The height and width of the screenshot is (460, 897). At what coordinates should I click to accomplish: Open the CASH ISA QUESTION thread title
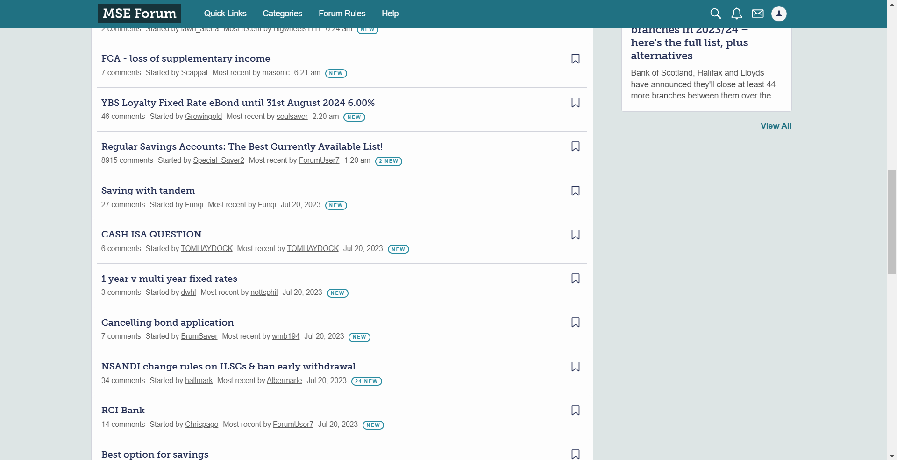click(x=151, y=234)
